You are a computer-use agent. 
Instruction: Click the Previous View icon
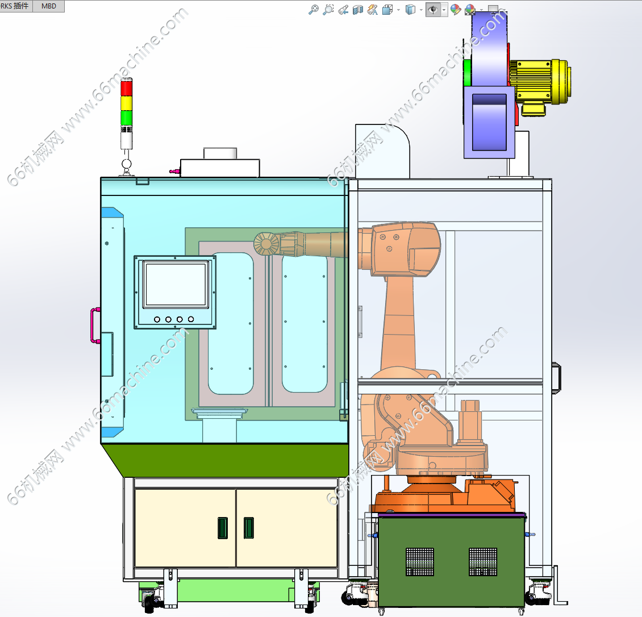343,10
